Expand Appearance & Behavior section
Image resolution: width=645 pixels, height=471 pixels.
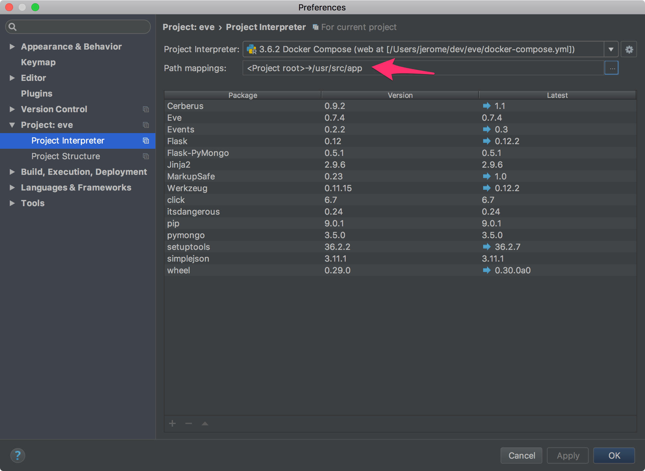coord(12,47)
